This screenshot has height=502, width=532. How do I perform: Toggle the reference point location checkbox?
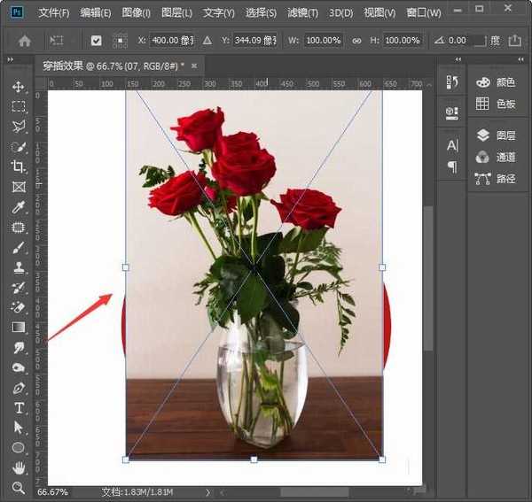coord(120,41)
